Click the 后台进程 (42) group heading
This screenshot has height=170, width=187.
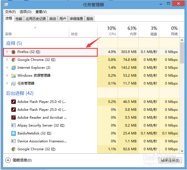(20, 93)
